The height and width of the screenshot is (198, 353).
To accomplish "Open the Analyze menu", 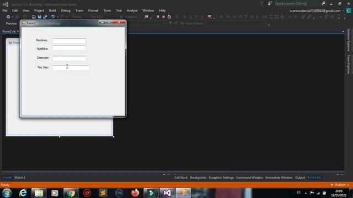I will [132, 10].
